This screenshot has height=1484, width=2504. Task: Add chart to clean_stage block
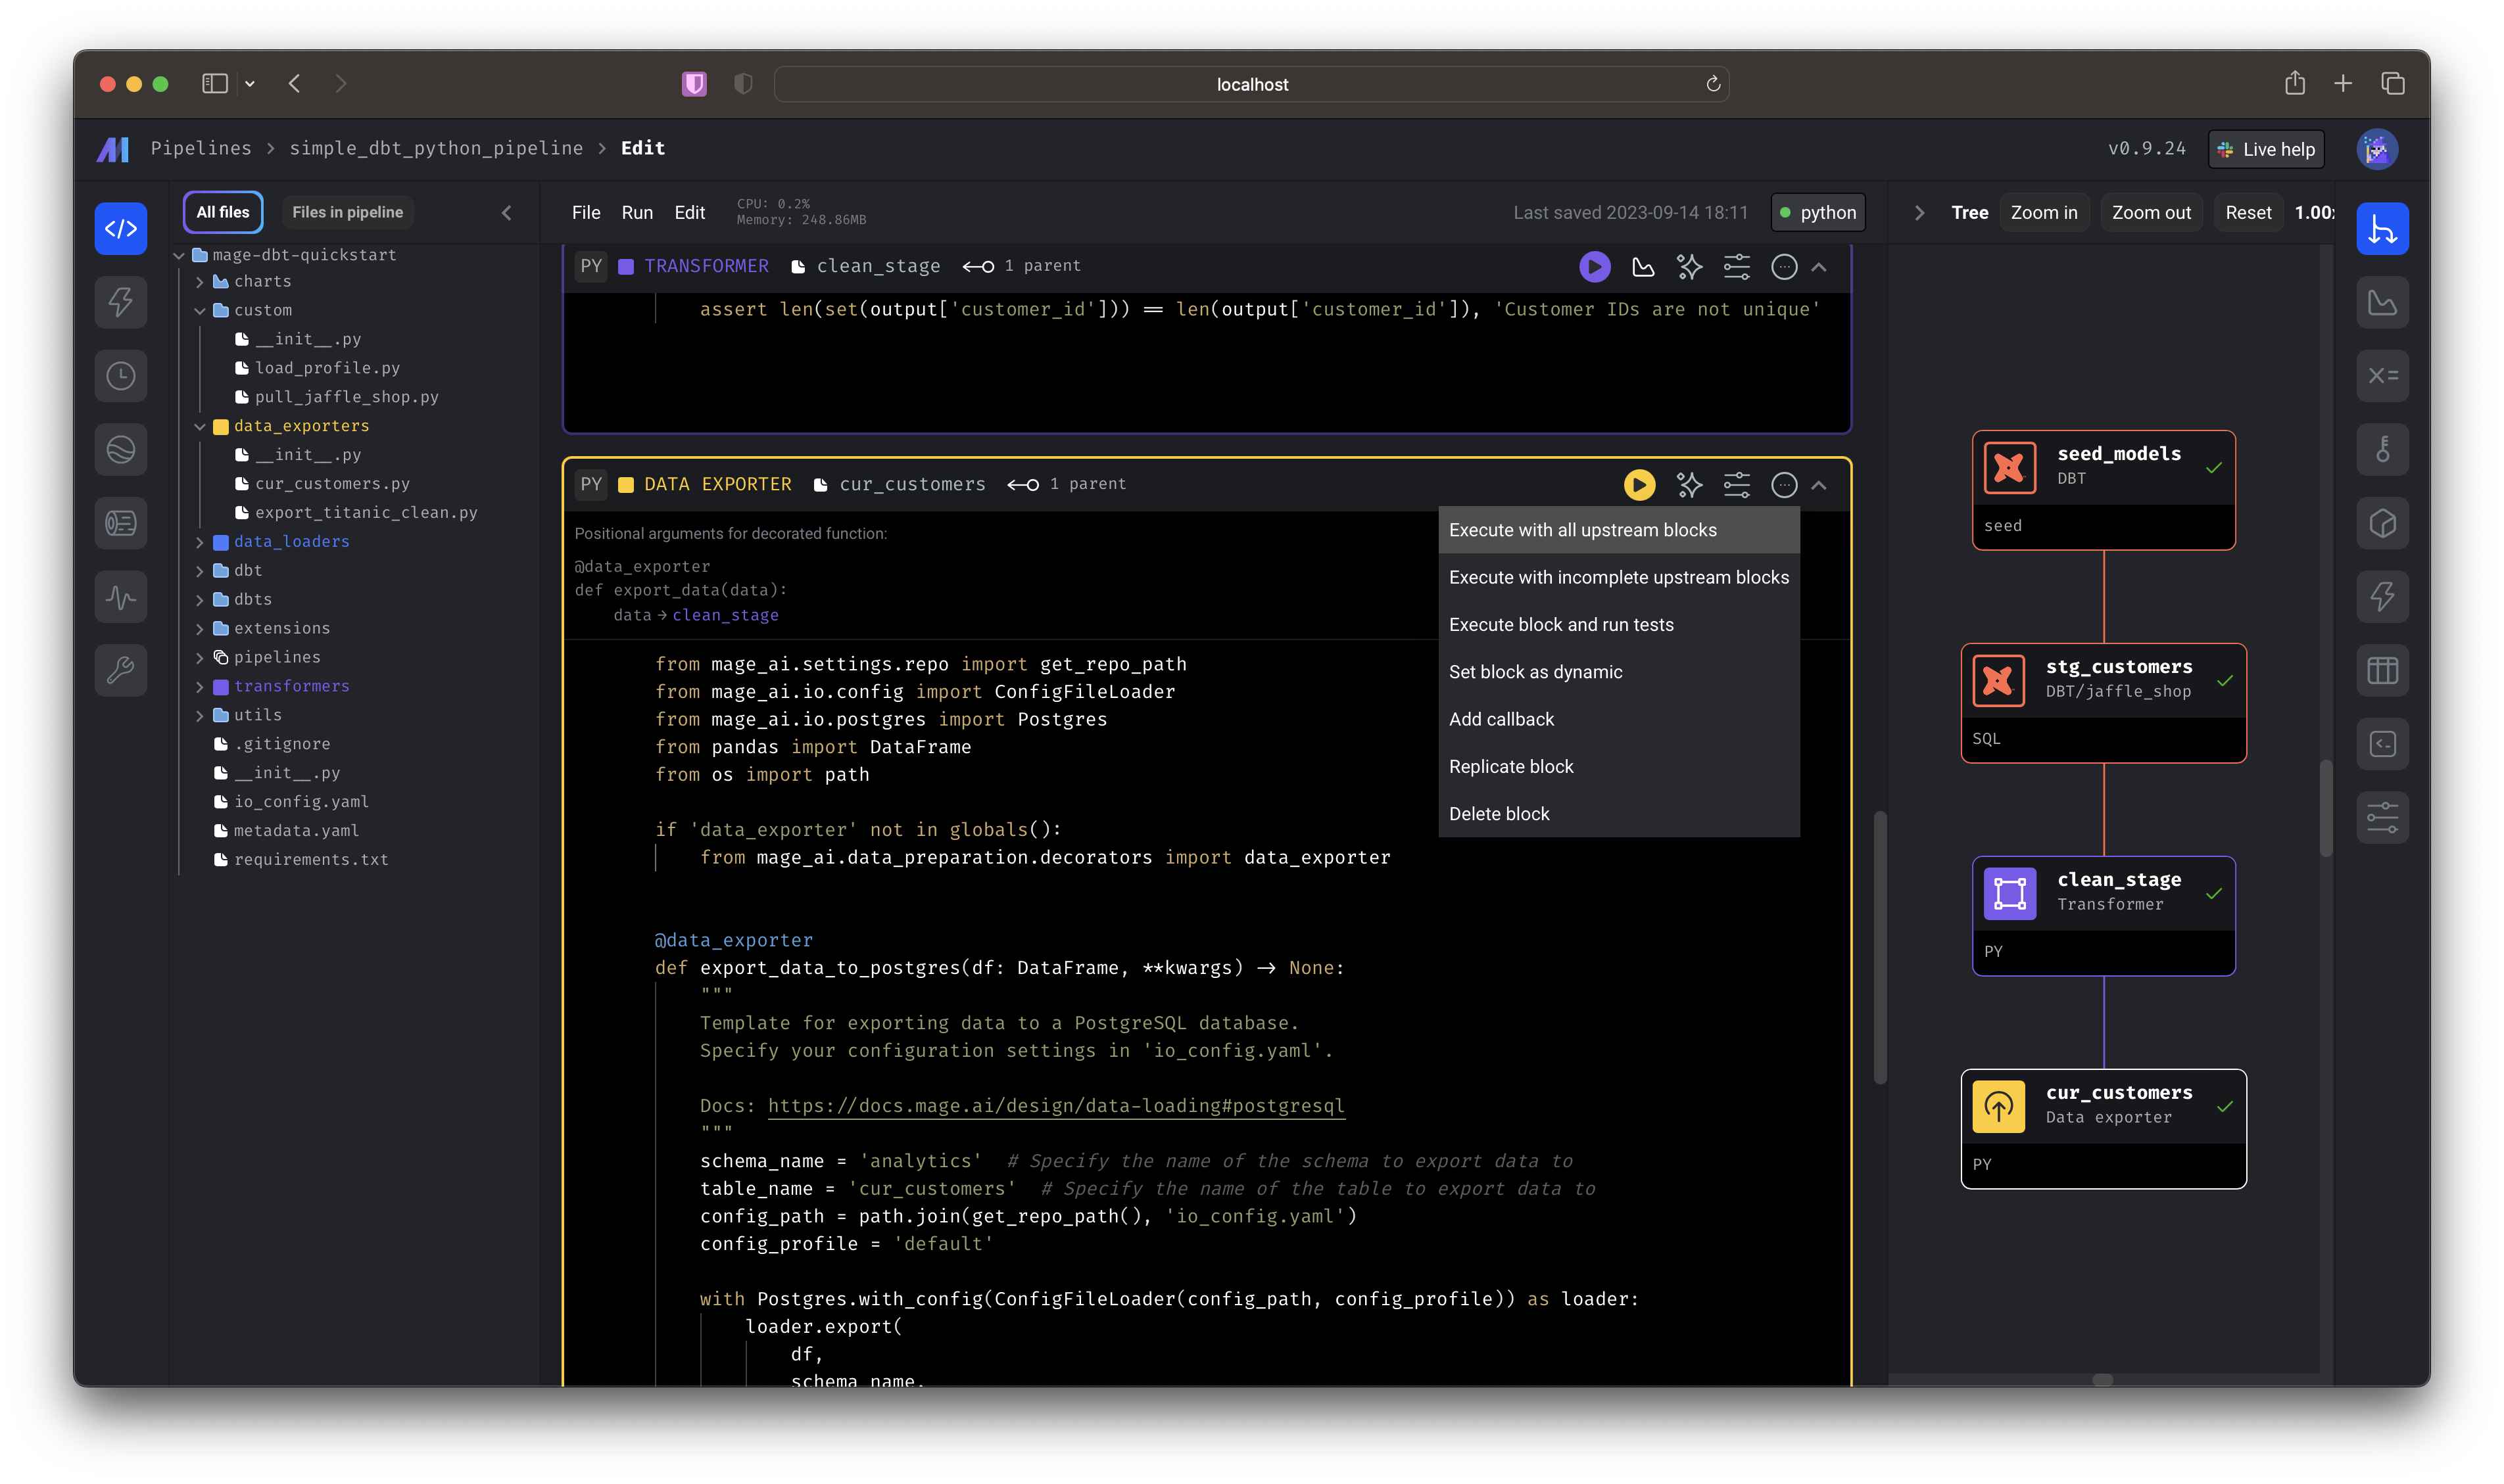(x=1643, y=267)
